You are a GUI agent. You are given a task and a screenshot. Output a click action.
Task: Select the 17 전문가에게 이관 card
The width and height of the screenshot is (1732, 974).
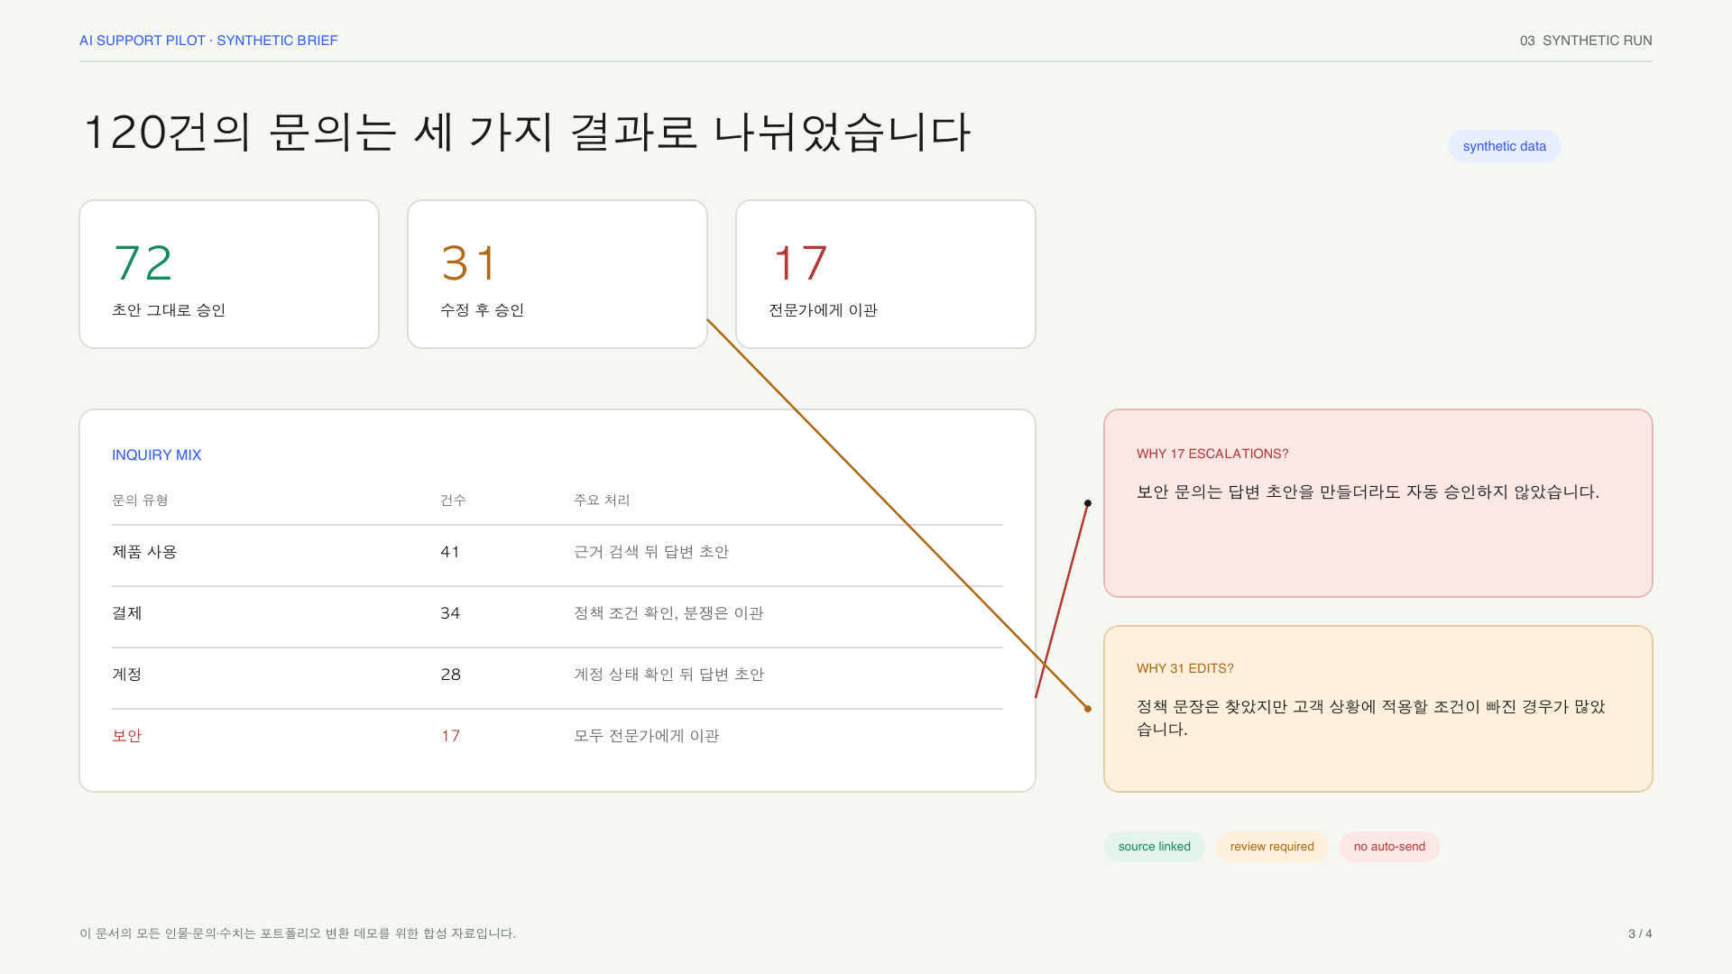coord(886,274)
